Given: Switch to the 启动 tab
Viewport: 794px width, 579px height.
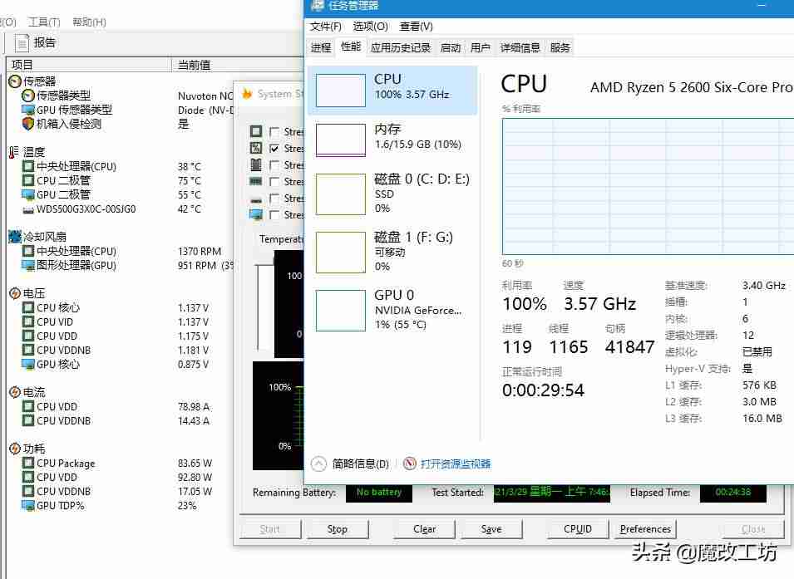Looking at the screenshot, I should click(450, 47).
